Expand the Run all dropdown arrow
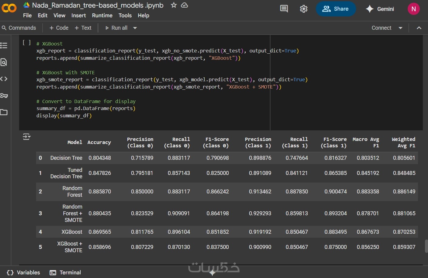The height and width of the screenshot is (278, 428). coord(135,28)
